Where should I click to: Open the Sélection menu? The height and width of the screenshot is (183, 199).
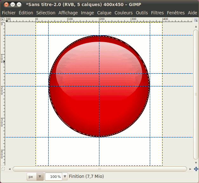tap(45, 13)
